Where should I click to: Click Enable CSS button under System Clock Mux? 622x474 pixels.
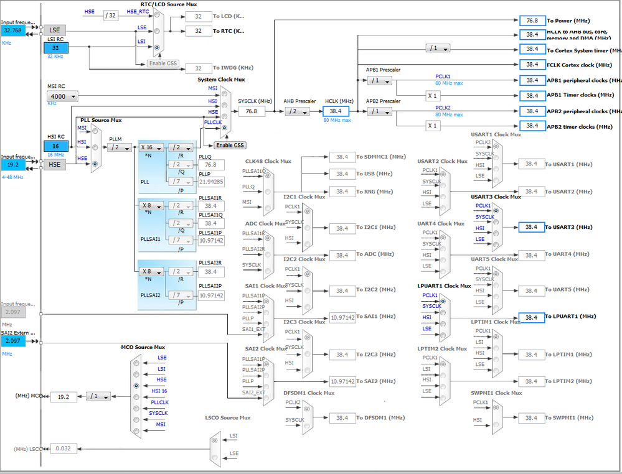pos(230,145)
